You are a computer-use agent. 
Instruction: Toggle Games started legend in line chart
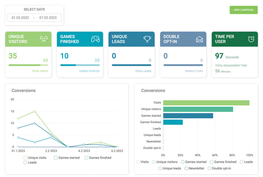pyautogui.click(x=67, y=158)
